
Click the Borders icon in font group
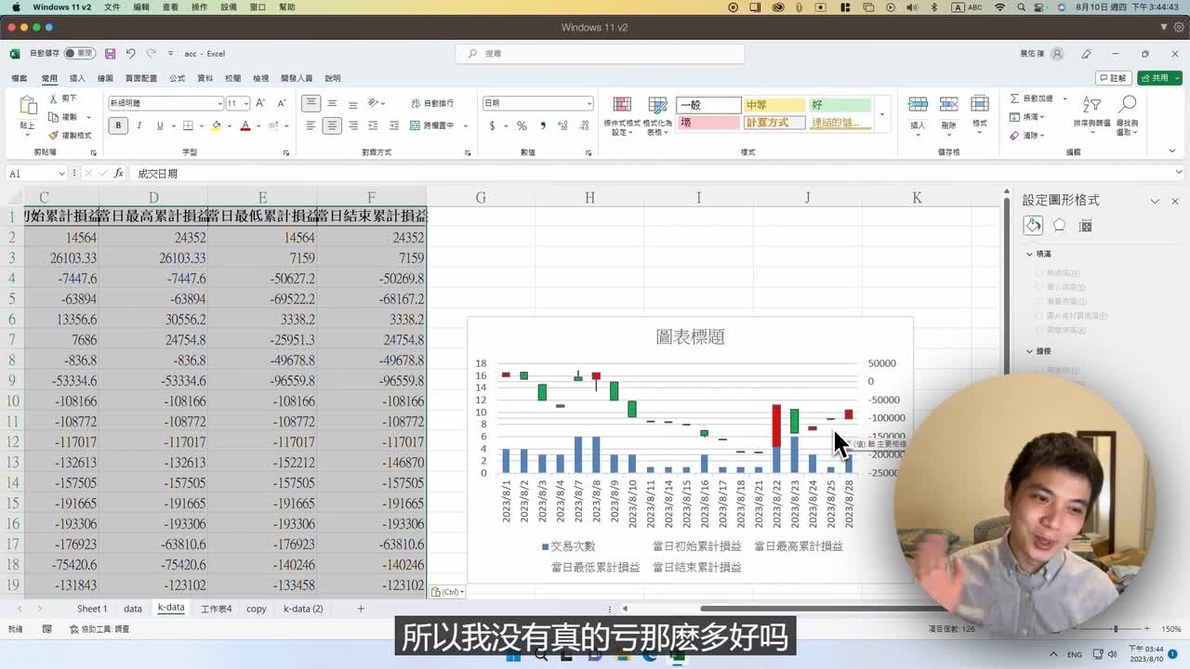click(x=188, y=125)
